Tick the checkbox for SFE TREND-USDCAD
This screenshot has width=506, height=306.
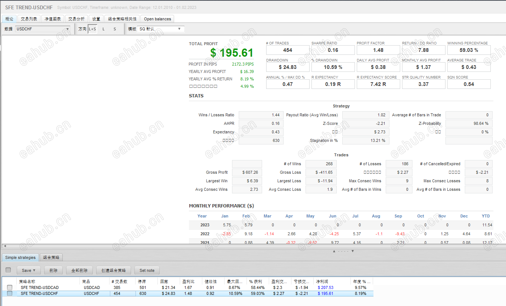pos(10,287)
